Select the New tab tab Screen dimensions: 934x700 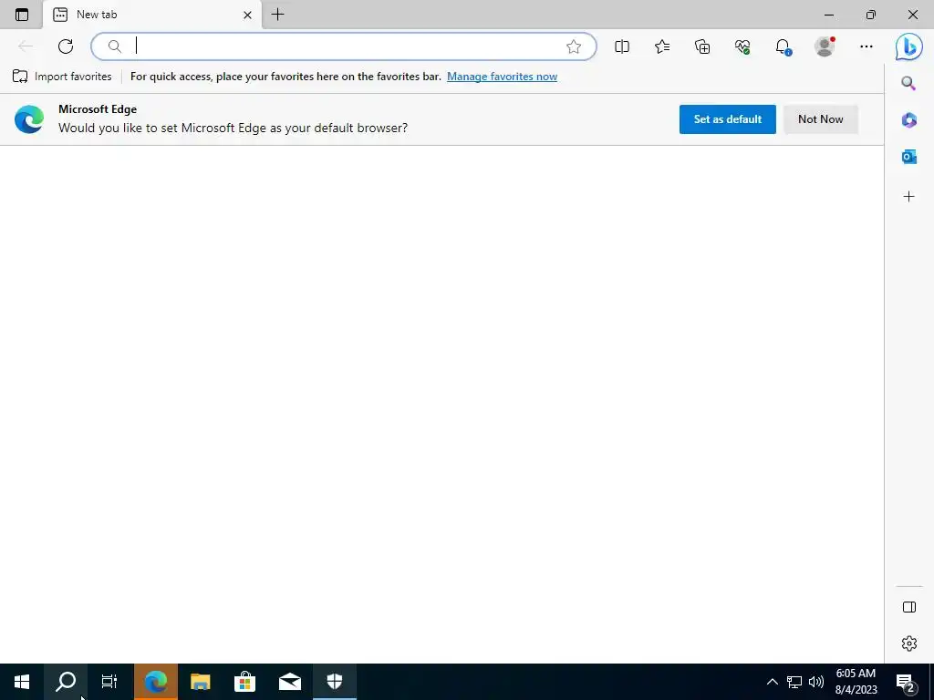coord(152,15)
